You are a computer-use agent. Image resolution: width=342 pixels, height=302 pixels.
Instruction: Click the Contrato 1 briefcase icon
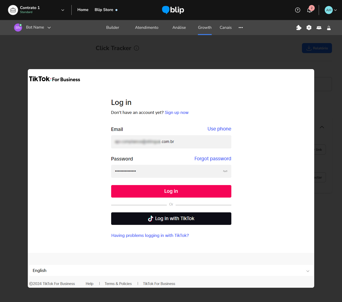pos(13,10)
